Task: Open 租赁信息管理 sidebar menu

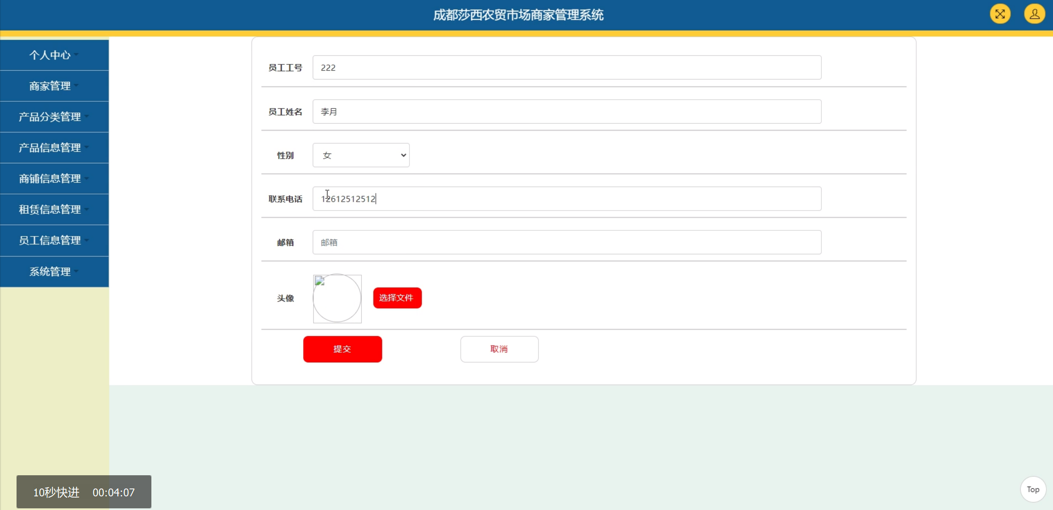Action: coord(54,210)
